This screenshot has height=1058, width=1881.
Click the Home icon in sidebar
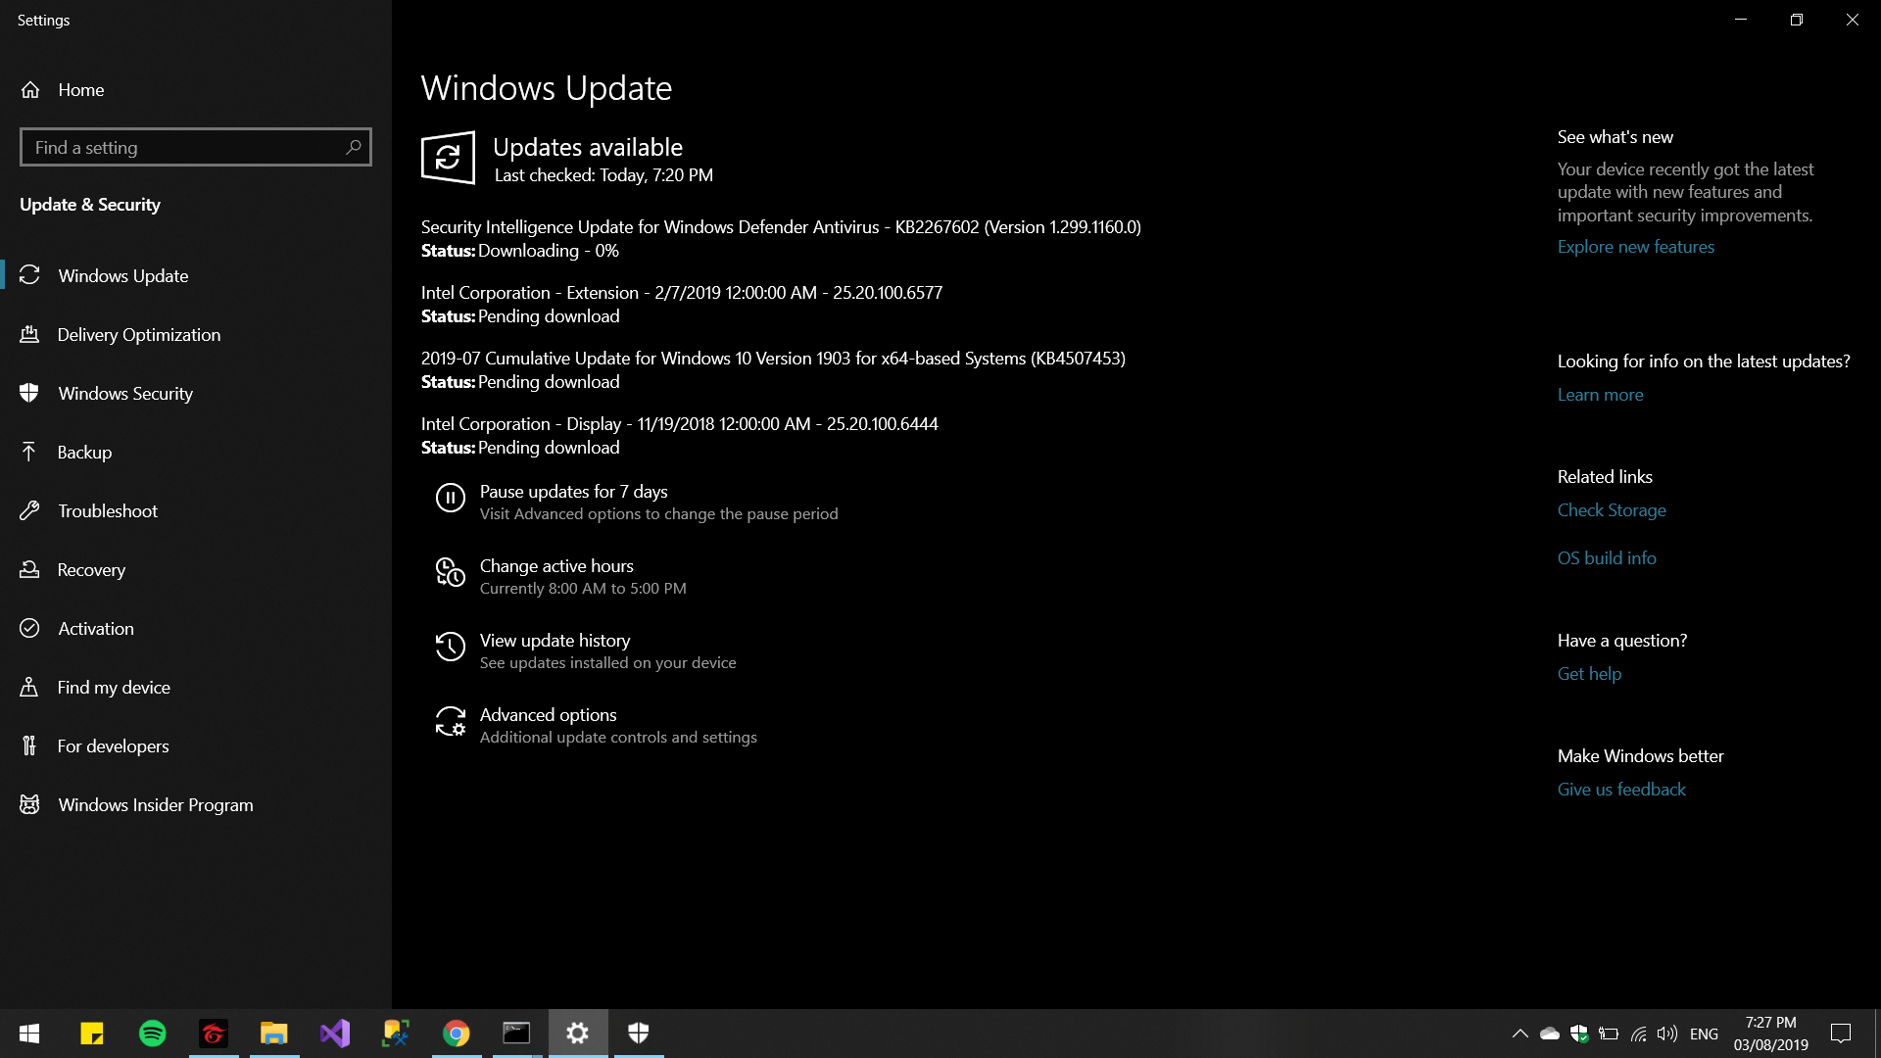click(30, 89)
